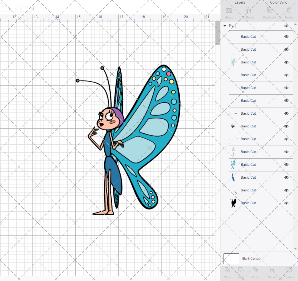Select the teal wings layer thumbnail
This screenshot has width=298, height=281.
coord(233,165)
